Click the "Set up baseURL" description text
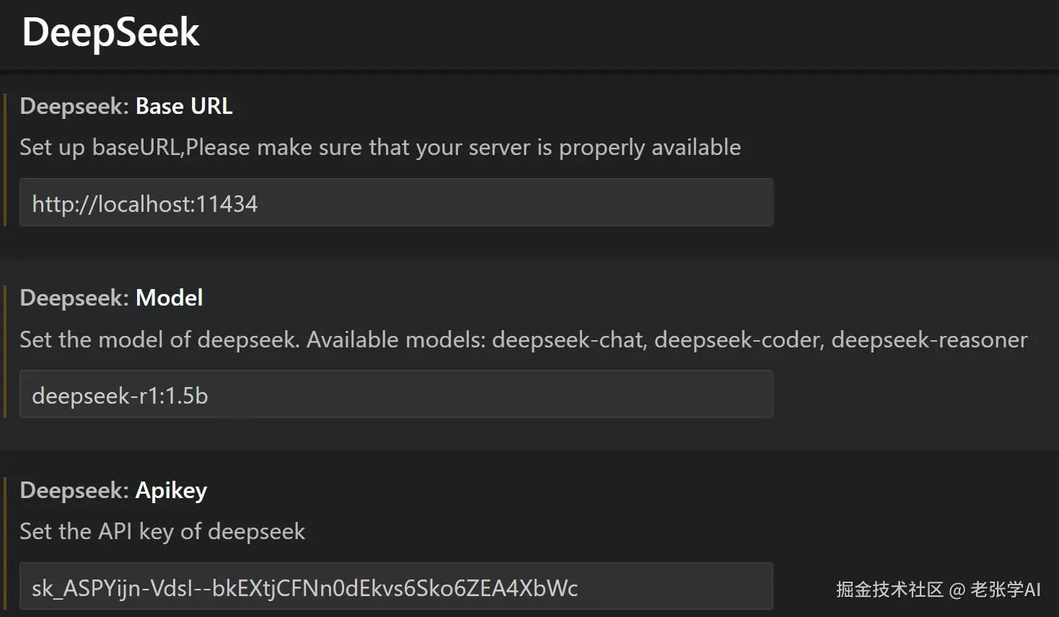This screenshot has width=1059, height=617. click(x=101, y=147)
